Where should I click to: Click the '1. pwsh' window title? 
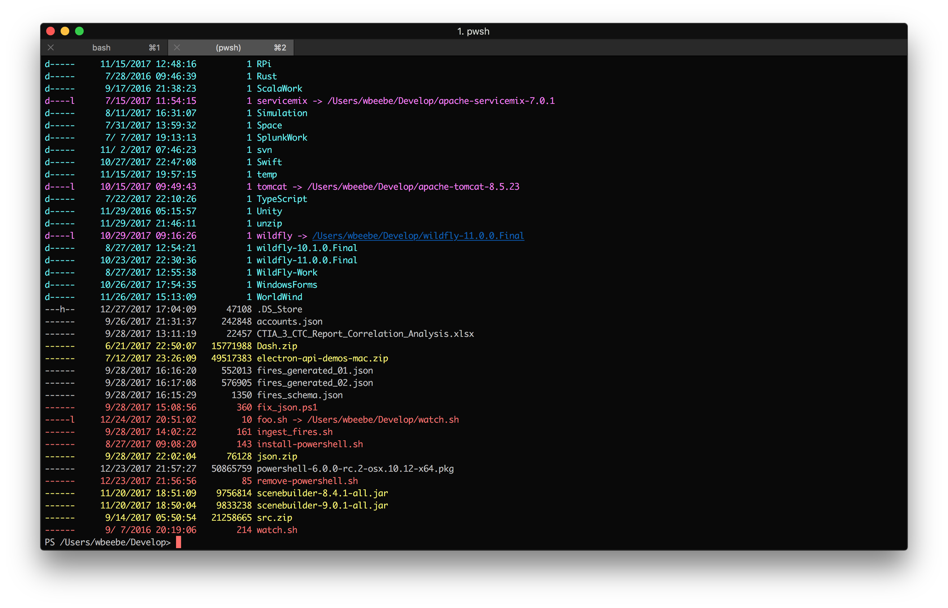coord(473,31)
